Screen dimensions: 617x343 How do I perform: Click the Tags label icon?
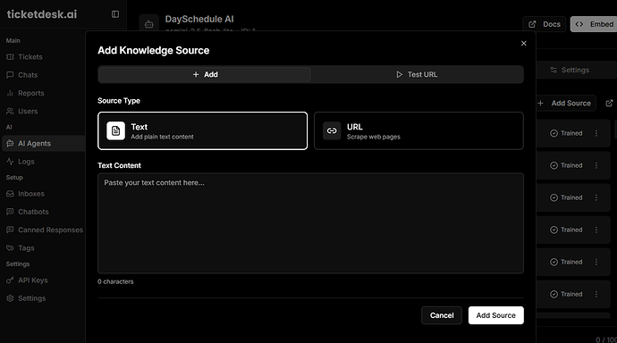coord(10,248)
